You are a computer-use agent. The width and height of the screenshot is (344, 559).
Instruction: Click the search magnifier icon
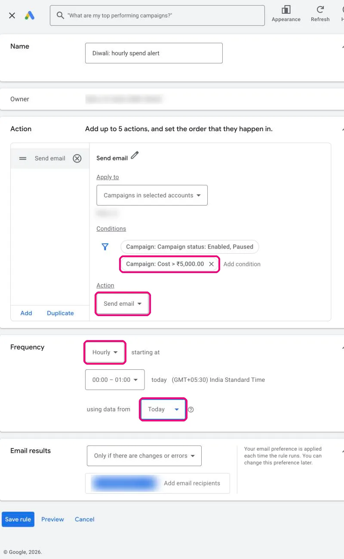[61, 15]
